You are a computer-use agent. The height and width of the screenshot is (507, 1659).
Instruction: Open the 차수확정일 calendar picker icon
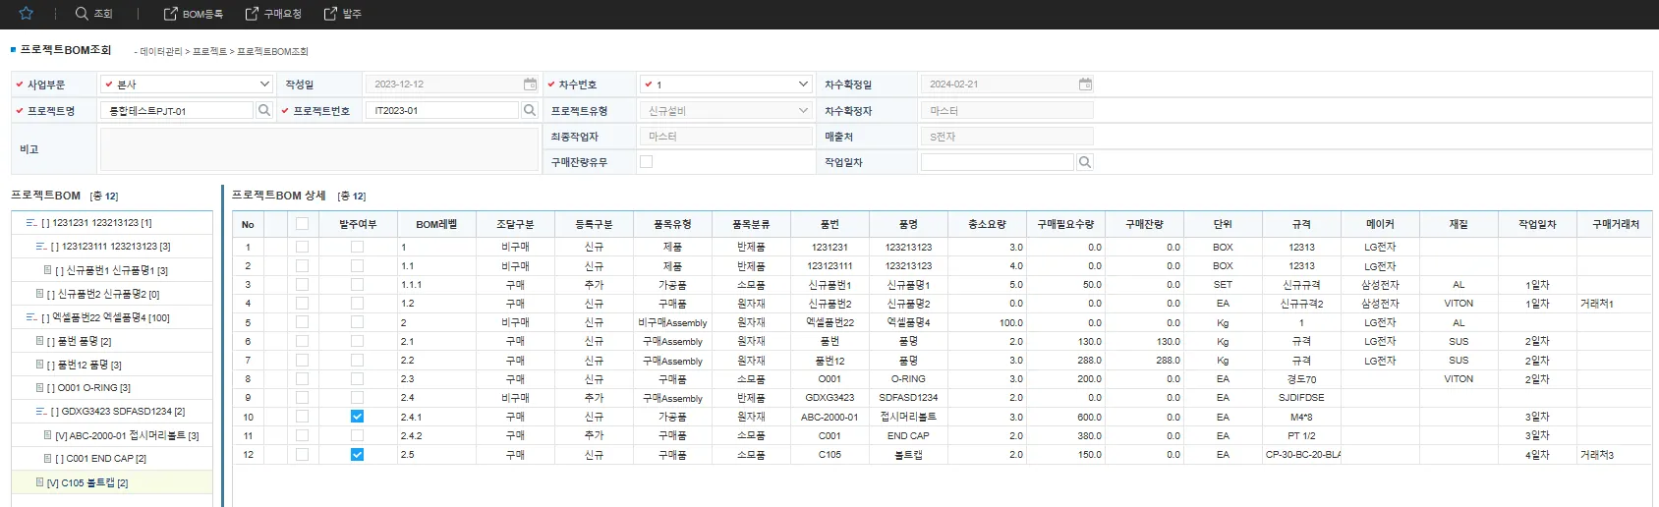point(1085,84)
